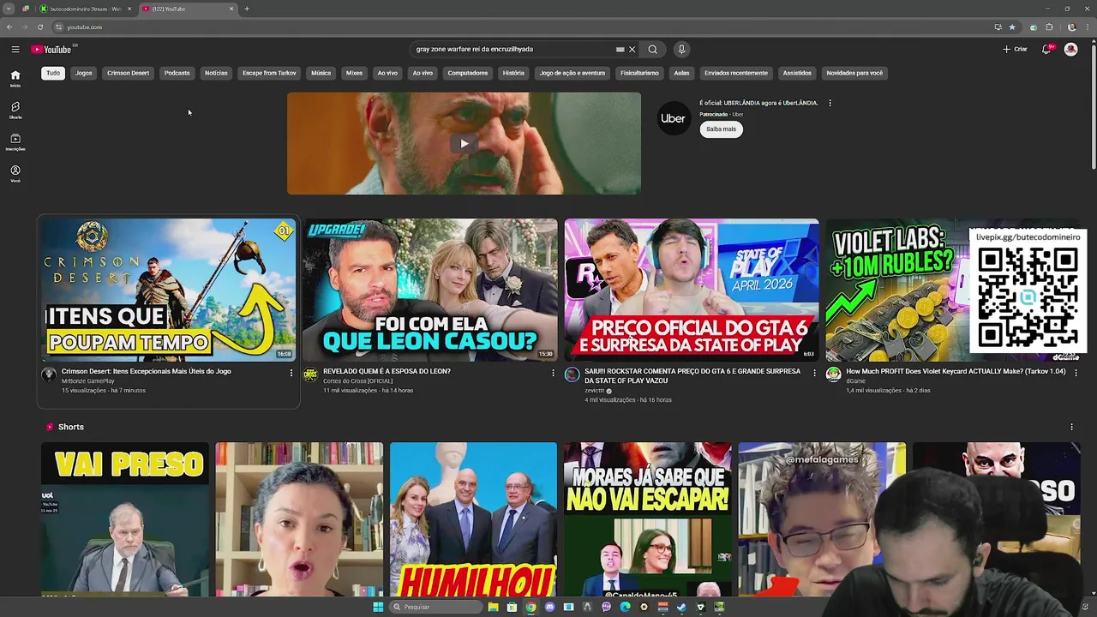Screen dimensions: 1097x617
Task: Open Inscrições in the sidebar
Action: pyautogui.click(x=15, y=141)
